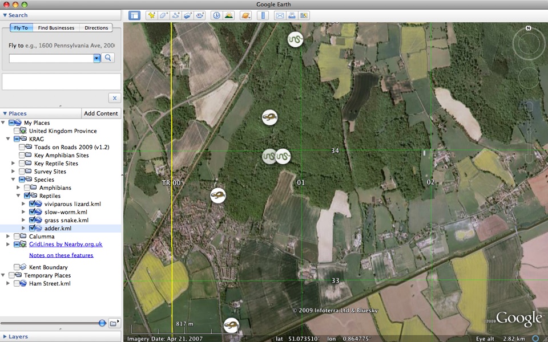
Task: Uncheck the grass snake.kml checkbox
Action: tap(32, 220)
